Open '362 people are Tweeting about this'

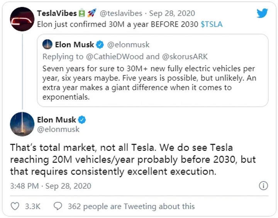point(131,206)
